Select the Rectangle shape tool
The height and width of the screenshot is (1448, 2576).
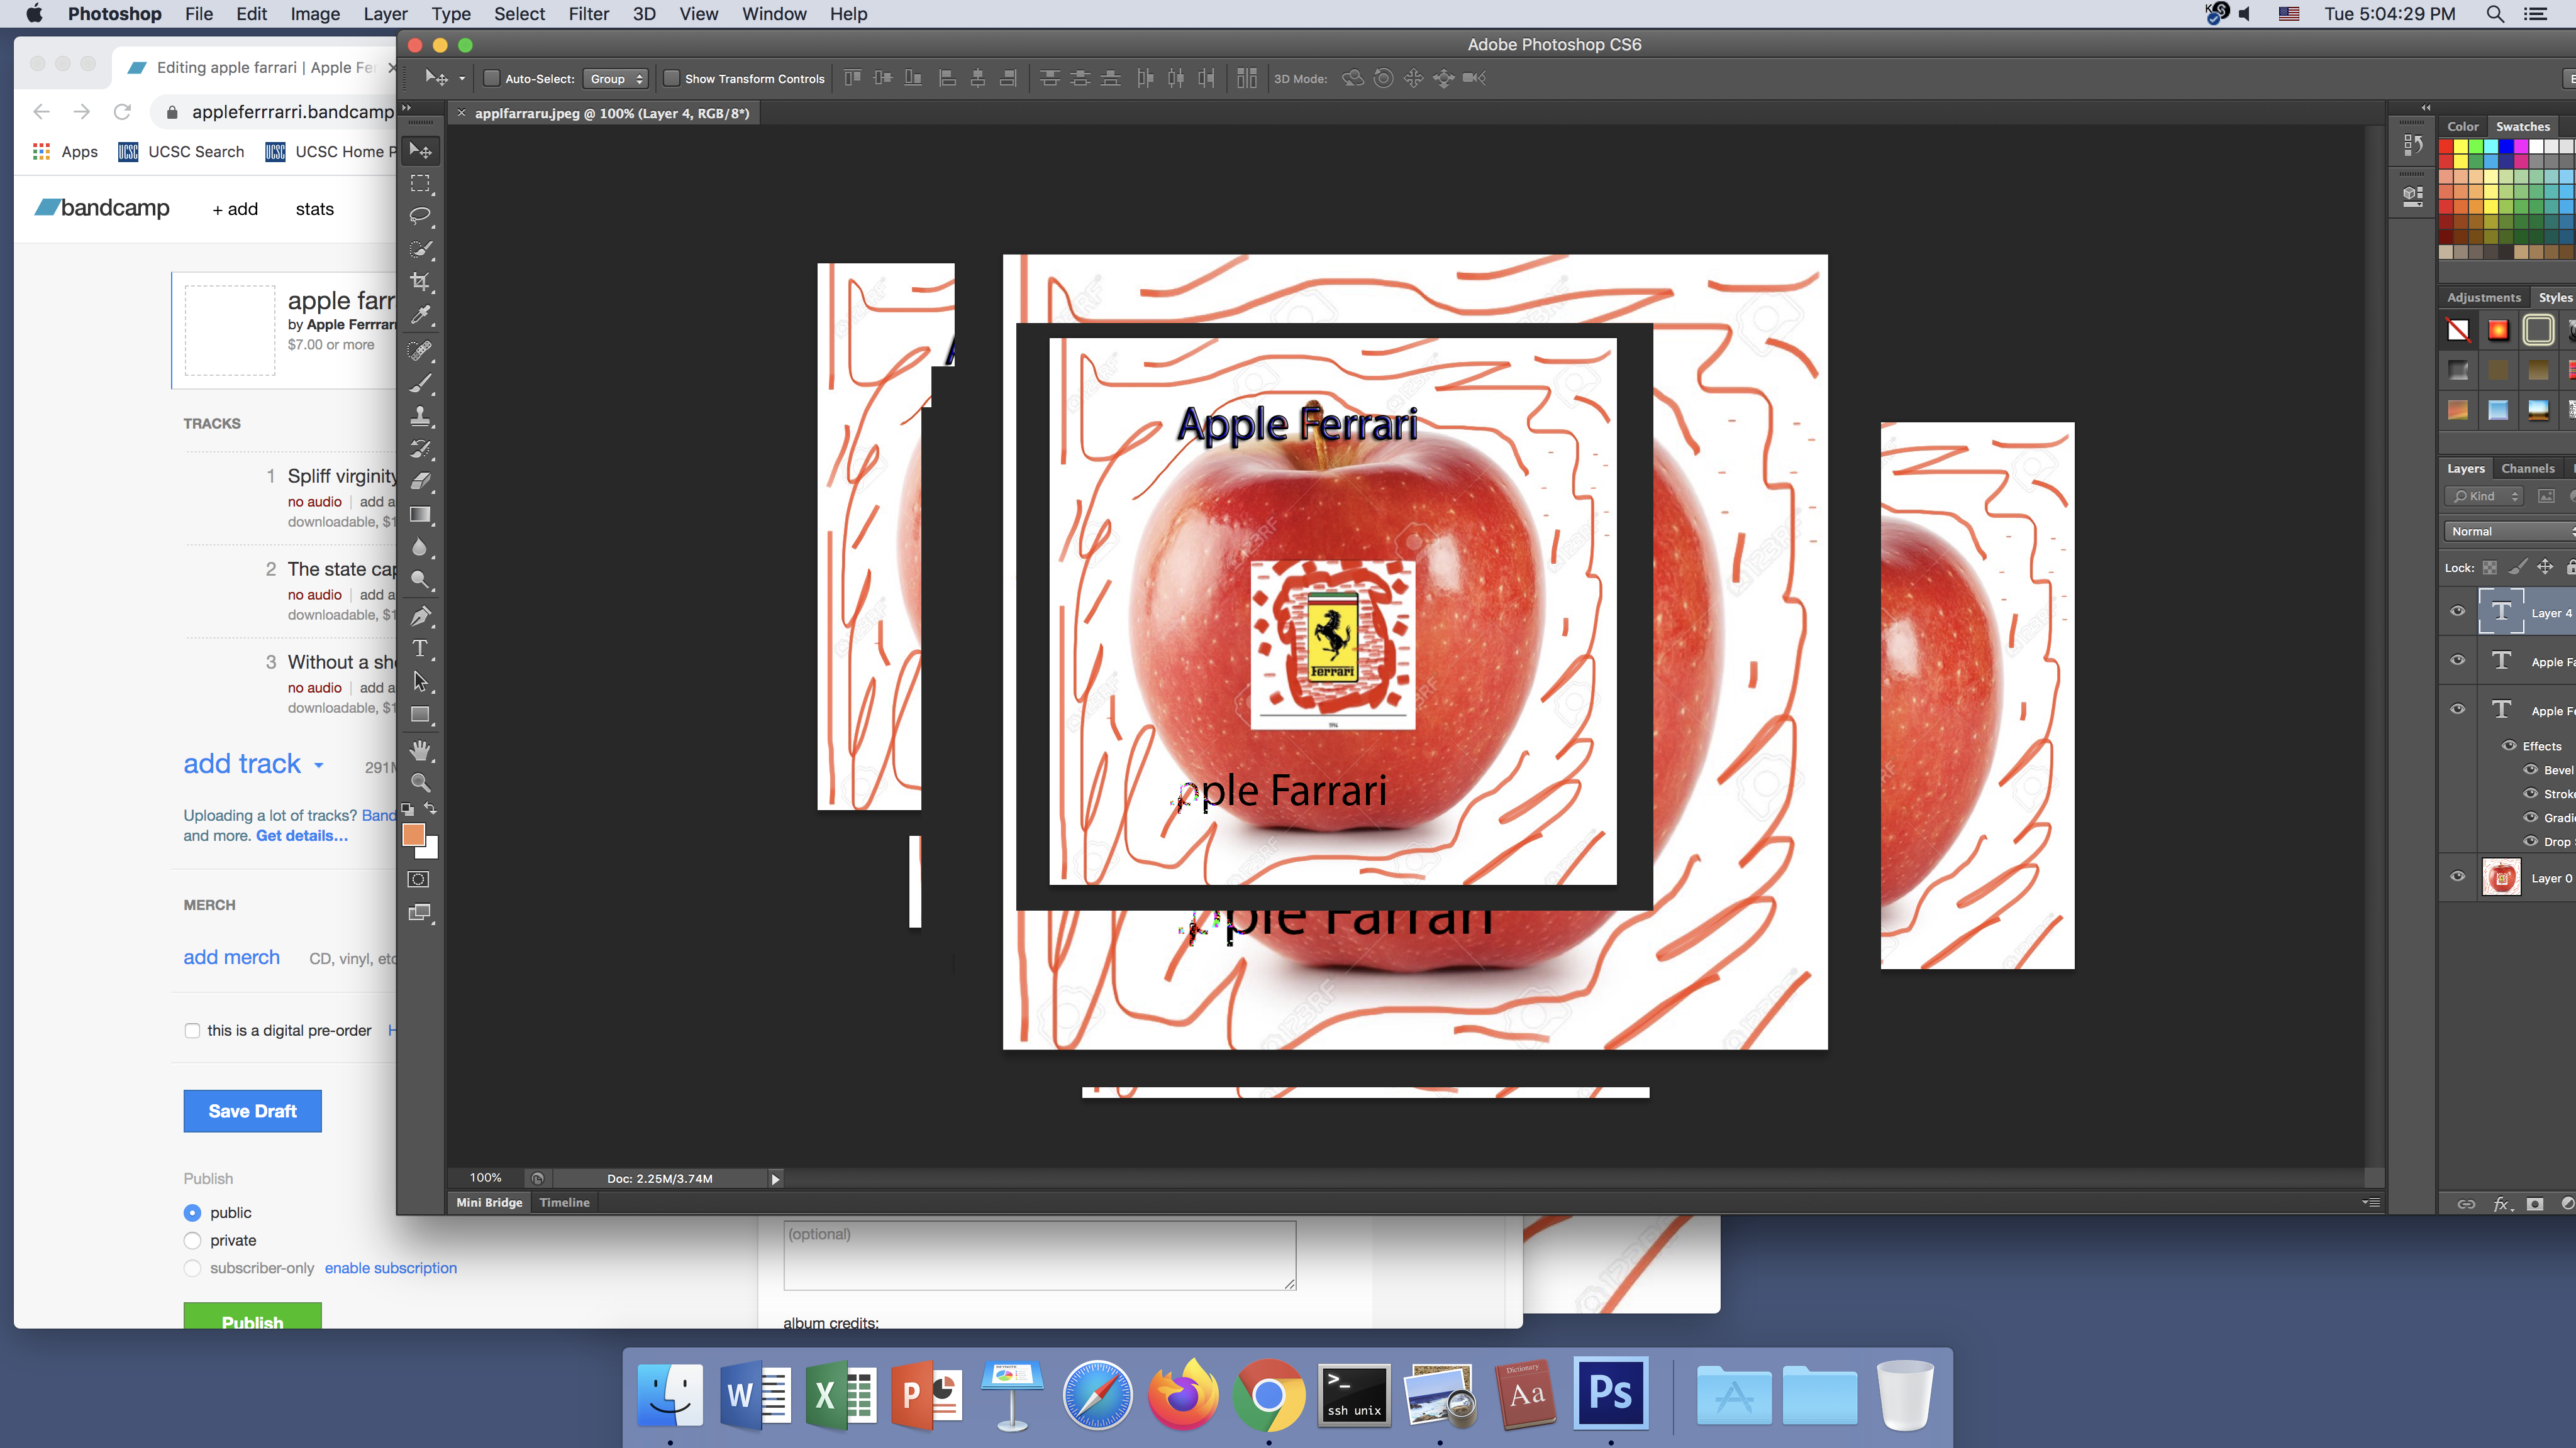[x=420, y=715]
